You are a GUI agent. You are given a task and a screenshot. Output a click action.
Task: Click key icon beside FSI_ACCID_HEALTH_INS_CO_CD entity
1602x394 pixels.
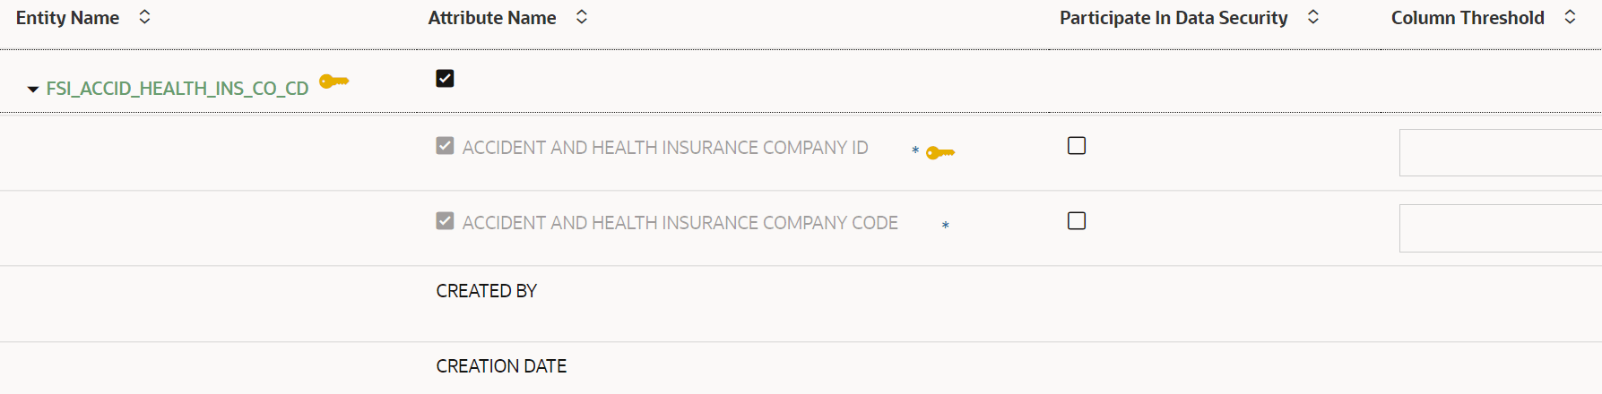pos(334,81)
